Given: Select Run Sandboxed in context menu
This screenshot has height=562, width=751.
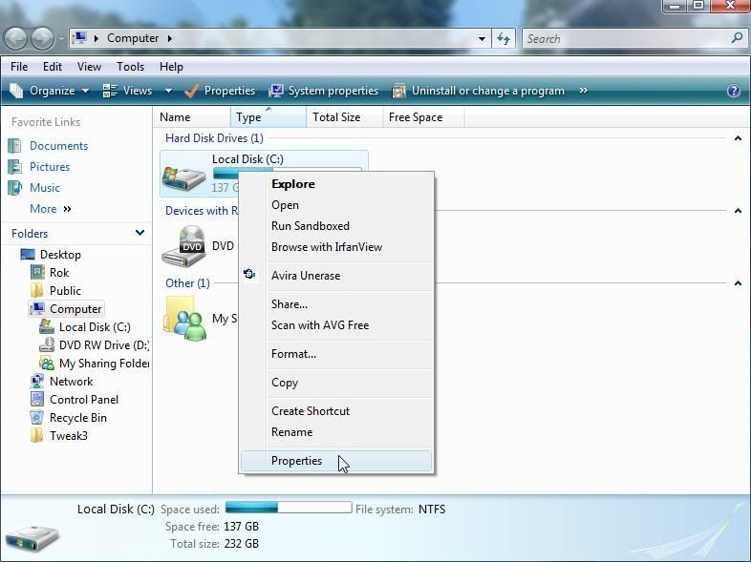Looking at the screenshot, I should tap(336, 226).
